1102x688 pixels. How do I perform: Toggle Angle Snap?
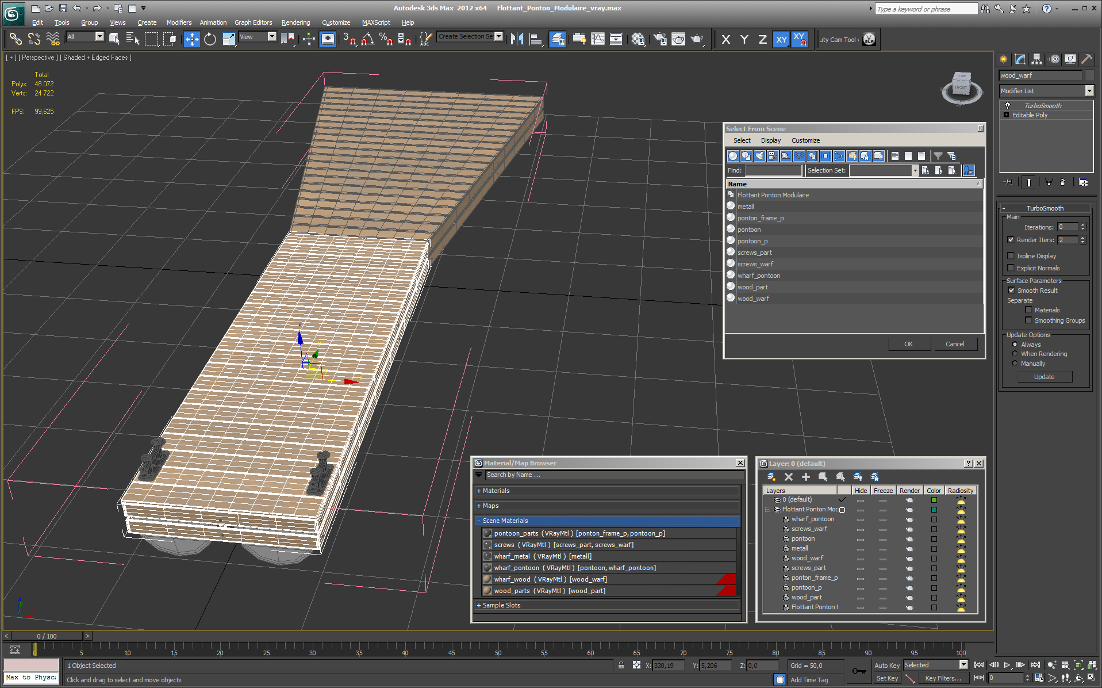367,39
